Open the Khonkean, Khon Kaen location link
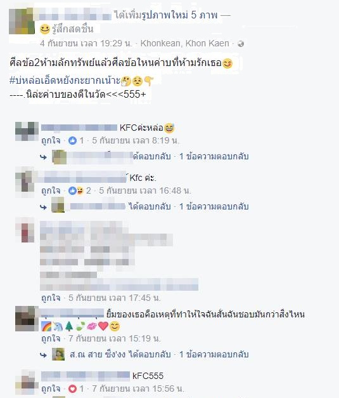 [x=184, y=43]
